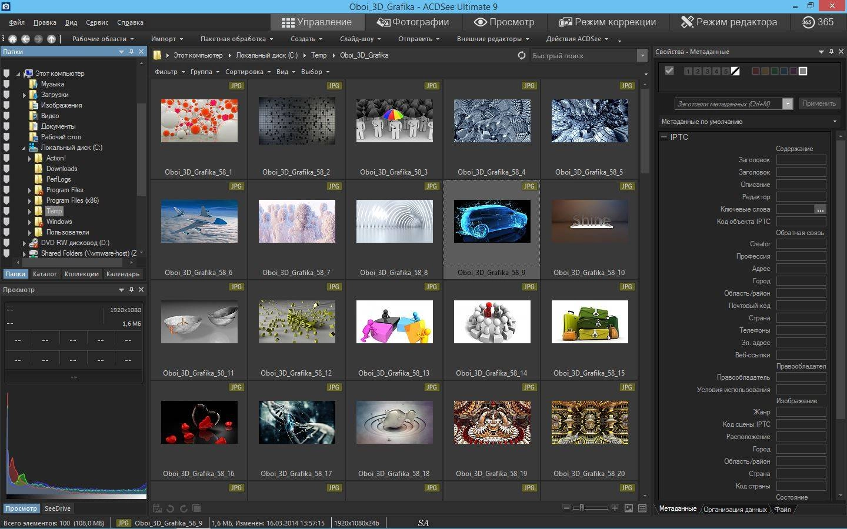Click Внешние редакторы toolbar button
847x529 pixels.
[493, 39]
